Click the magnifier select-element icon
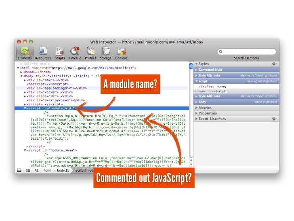Viewport: 294px width, 221px height. tap(37, 170)
